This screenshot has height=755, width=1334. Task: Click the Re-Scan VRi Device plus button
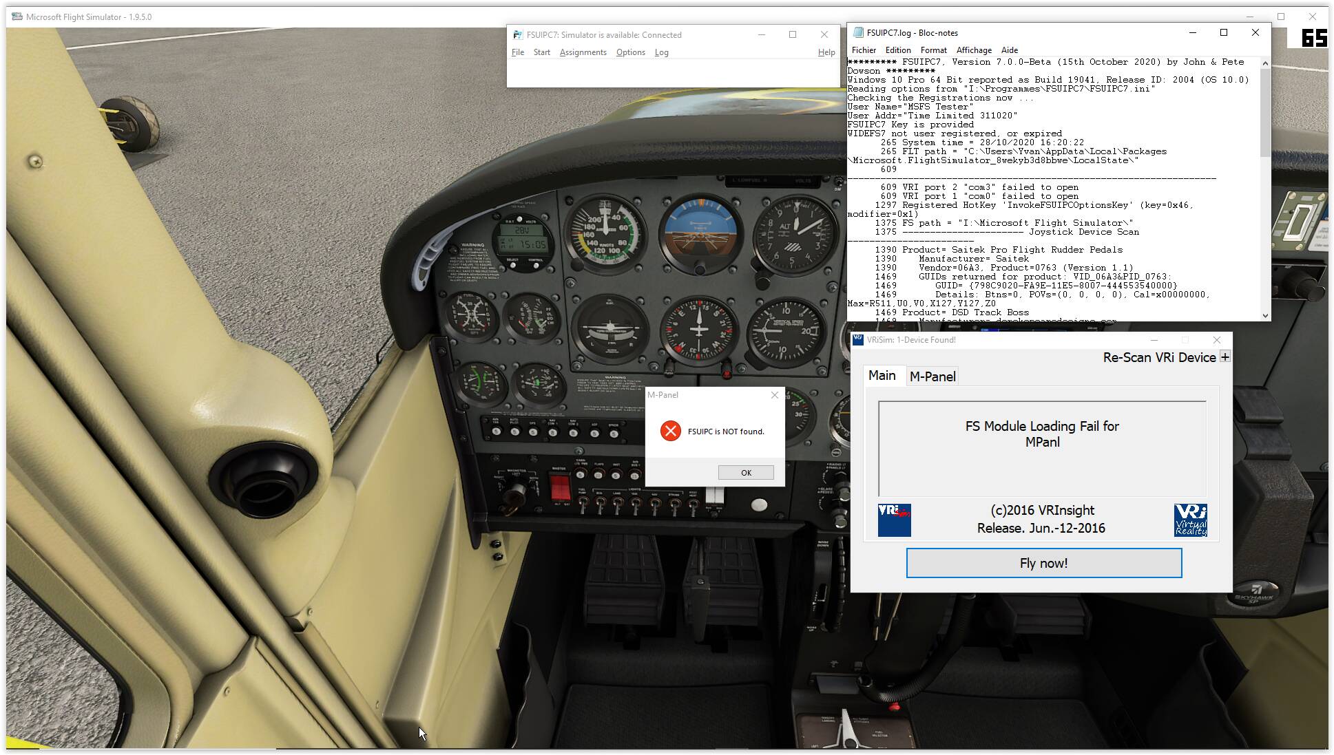click(1224, 357)
